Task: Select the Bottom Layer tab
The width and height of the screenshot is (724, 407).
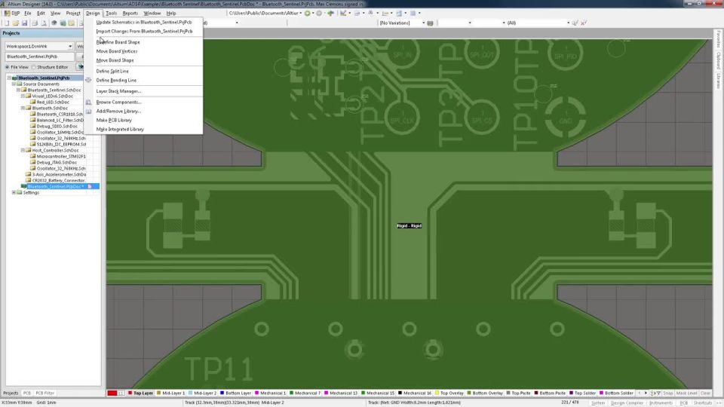Action: tap(235, 393)
